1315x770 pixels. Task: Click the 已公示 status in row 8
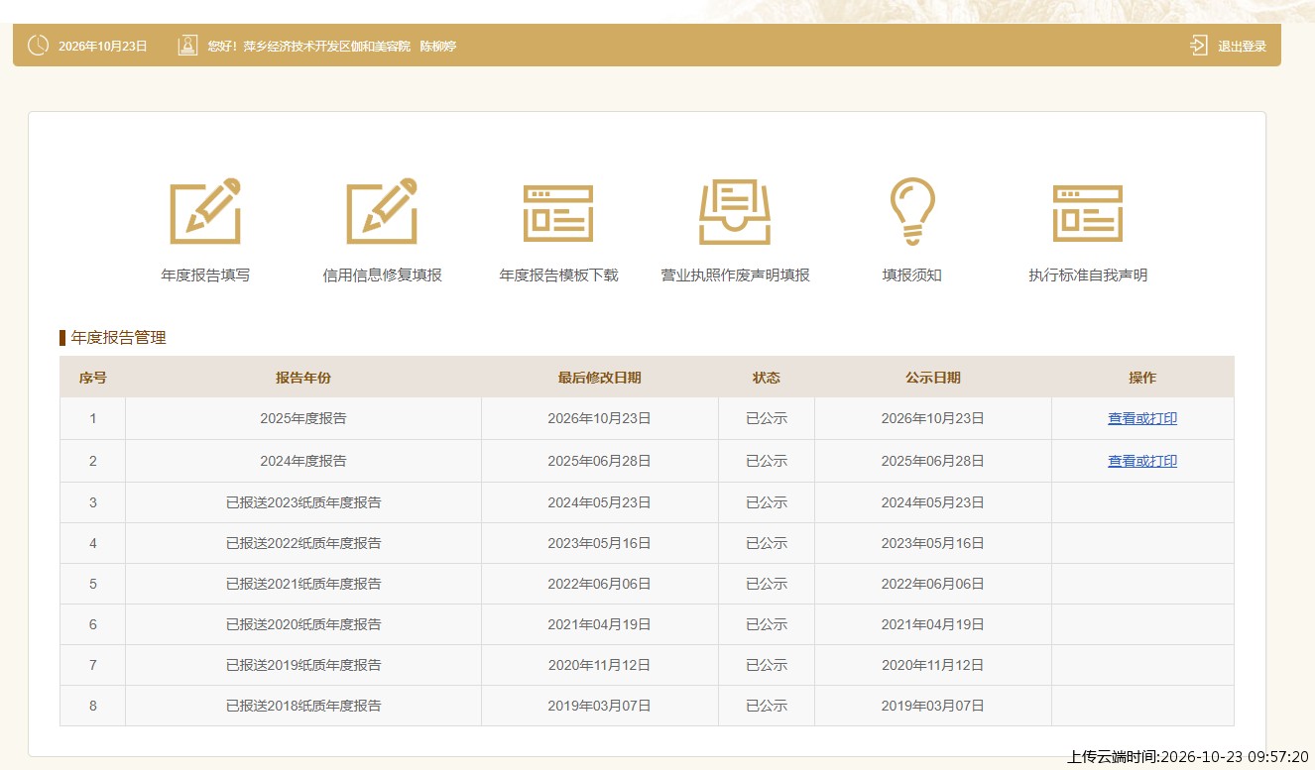click(767, 706)
